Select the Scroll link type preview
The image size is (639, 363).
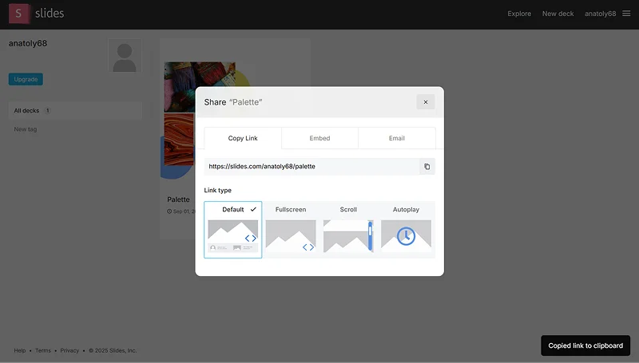[x=348, y=236]
